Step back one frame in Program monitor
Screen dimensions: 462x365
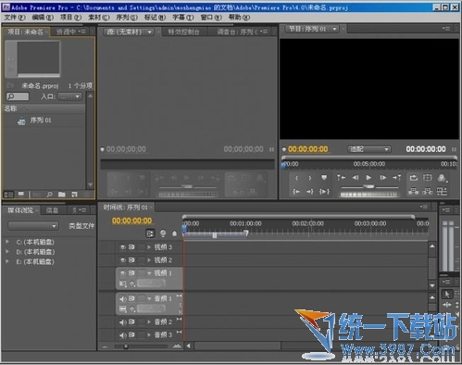[356, 178]
